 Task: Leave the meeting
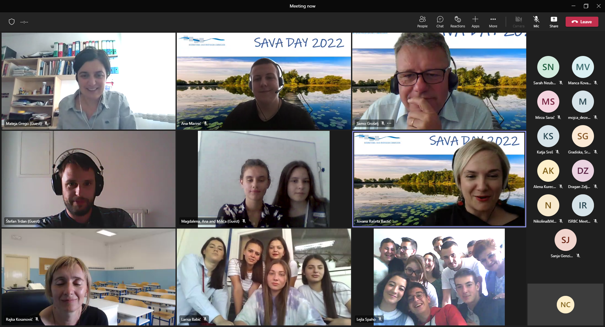(582, 22)
